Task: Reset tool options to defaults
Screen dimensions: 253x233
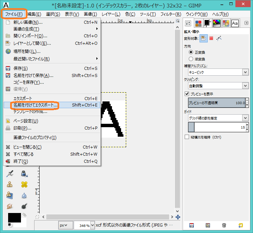Action: coord(240,226)
